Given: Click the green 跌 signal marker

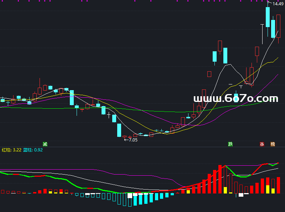Looking at the screenshot, I should pyautogui.click(x=230, y=144).
